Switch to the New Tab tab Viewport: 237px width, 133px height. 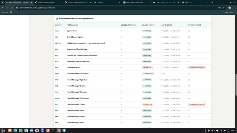tap(195, 2)
